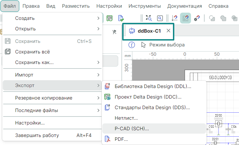Open the Инструменты menu
This screenshot has width=239, height=145.
[x=145, y=6]
